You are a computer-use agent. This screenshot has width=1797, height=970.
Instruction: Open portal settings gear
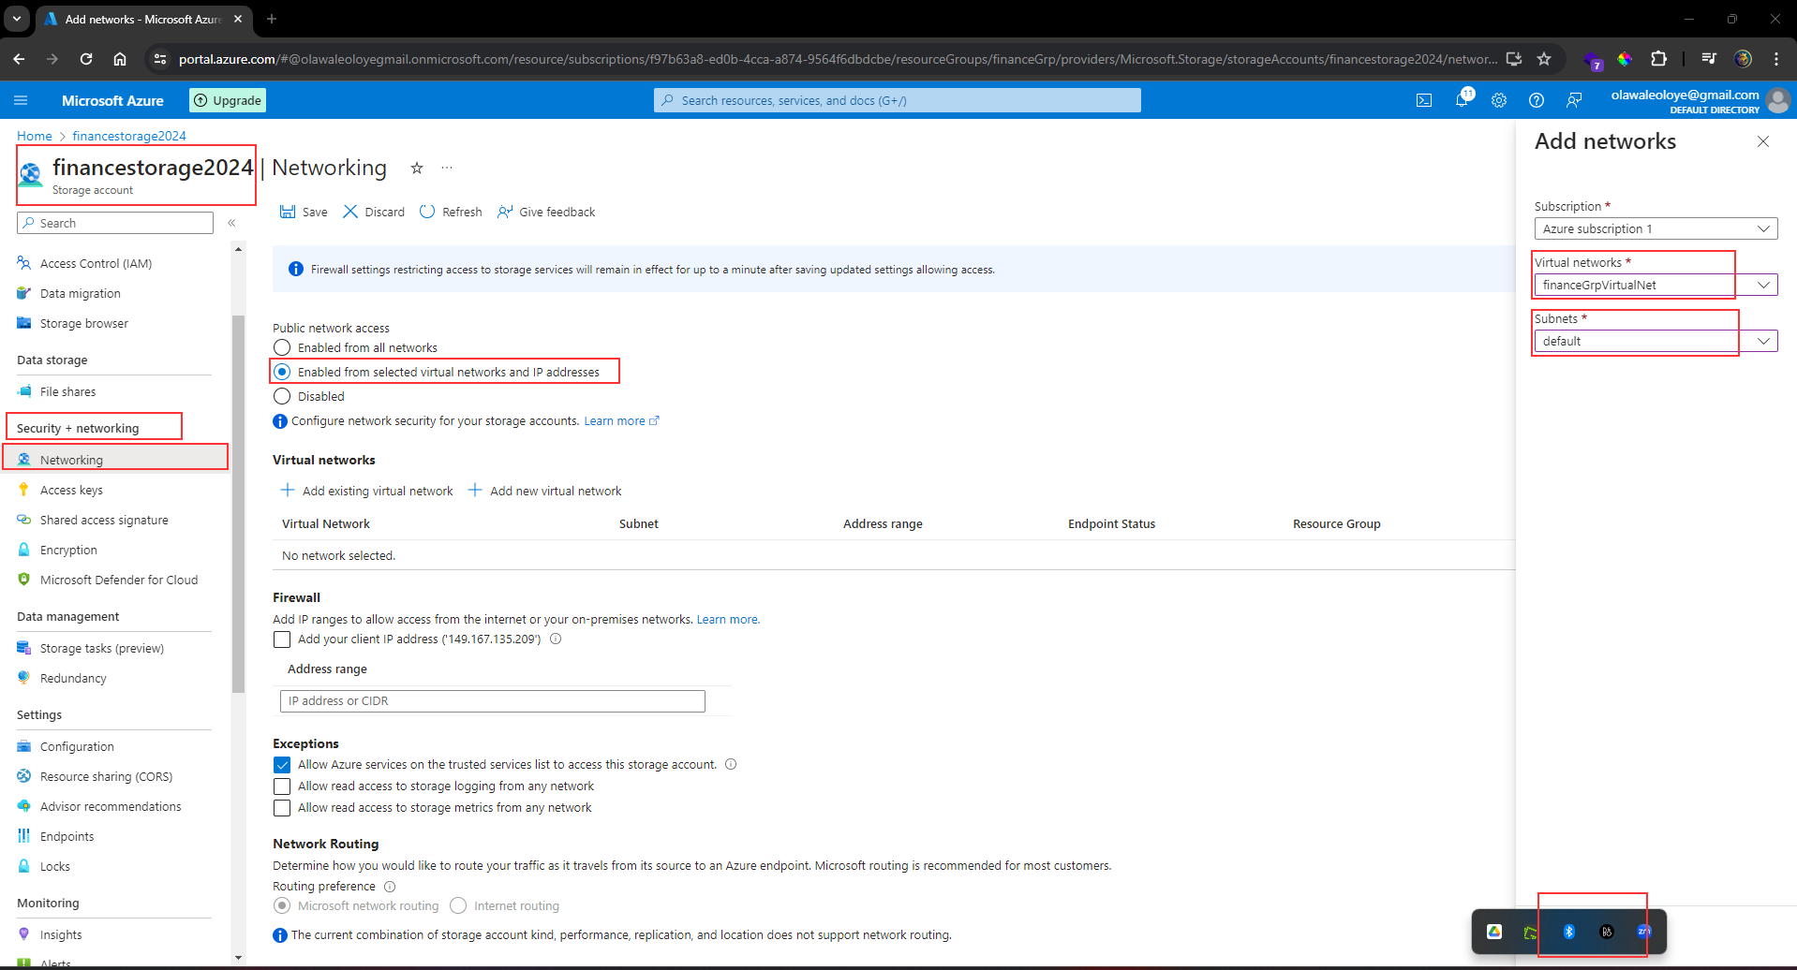tap(1499, 100)
